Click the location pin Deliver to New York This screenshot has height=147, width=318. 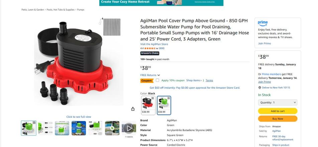(259, 88)
